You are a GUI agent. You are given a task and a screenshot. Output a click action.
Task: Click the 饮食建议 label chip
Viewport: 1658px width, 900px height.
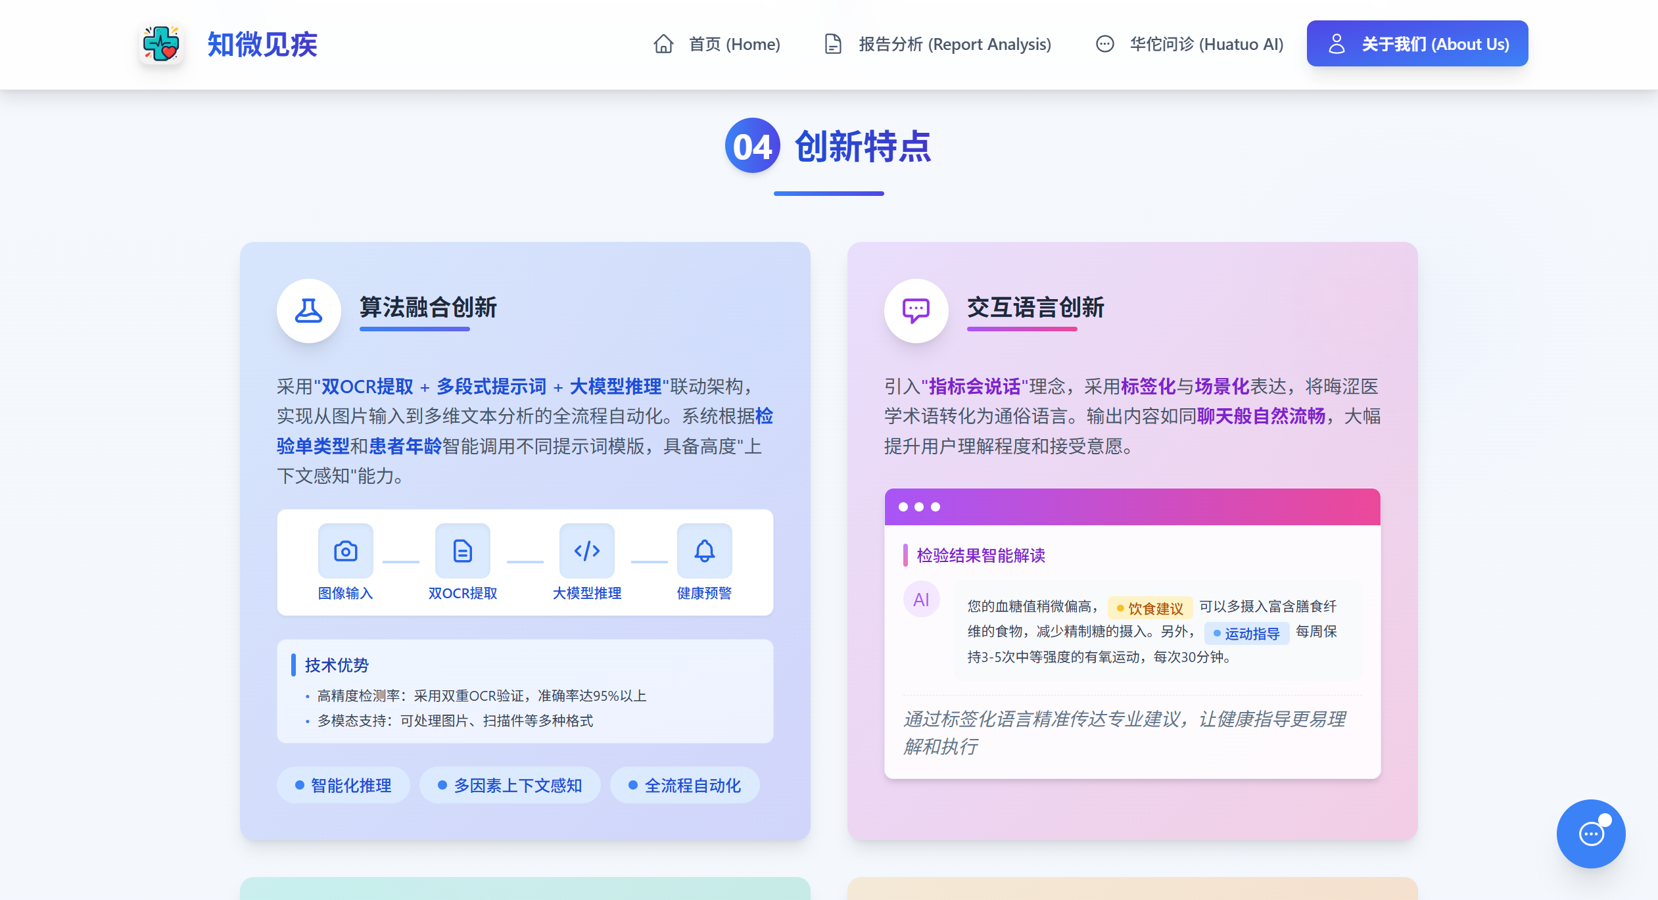point(1150,608)
